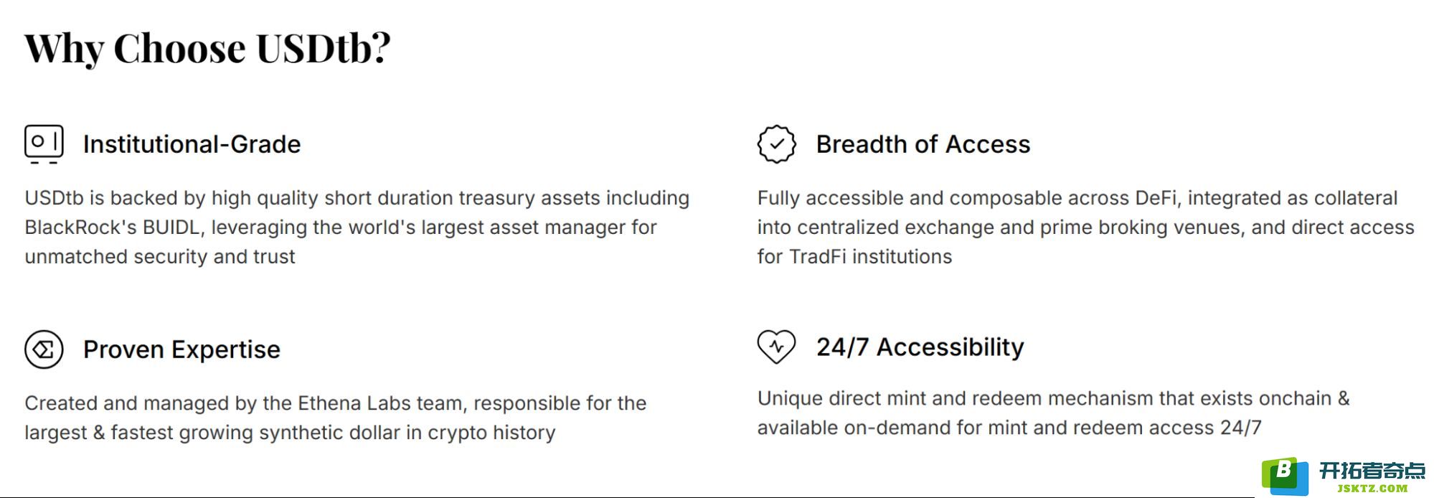Select the Breadth of Access heading

[923, 144]
